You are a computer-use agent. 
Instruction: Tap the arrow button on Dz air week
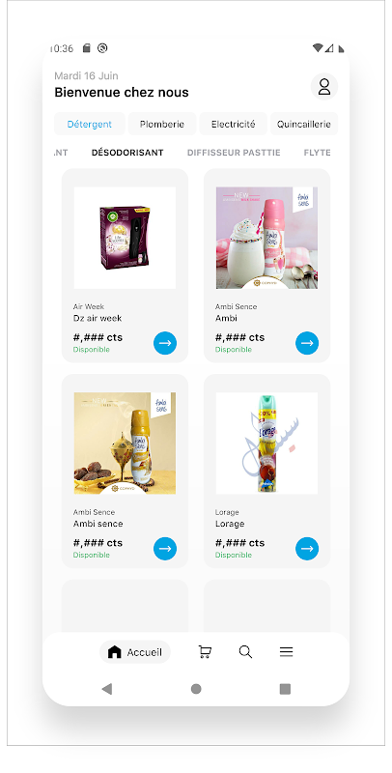165,343
